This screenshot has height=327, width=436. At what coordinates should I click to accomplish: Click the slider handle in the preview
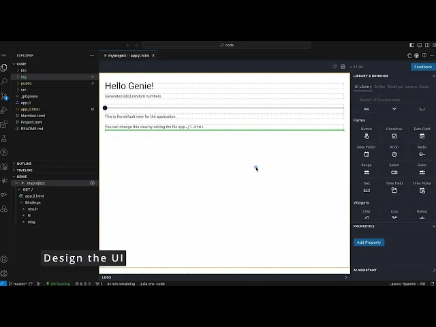(105, 108)
